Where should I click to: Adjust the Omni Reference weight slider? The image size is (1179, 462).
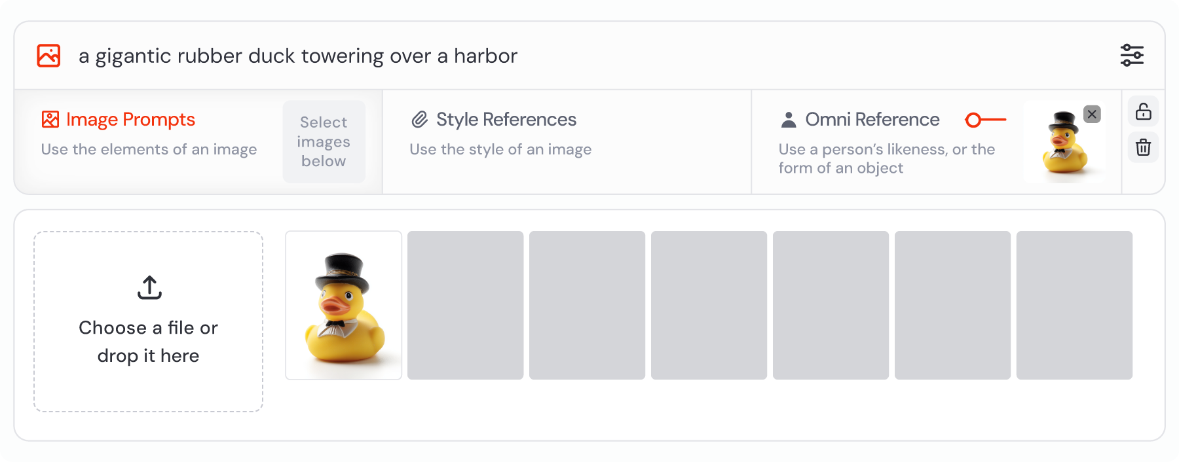(x=985, y=120)
